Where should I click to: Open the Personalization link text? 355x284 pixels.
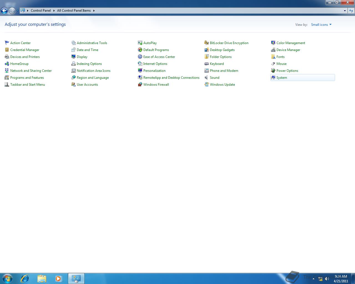click(154, 71)
